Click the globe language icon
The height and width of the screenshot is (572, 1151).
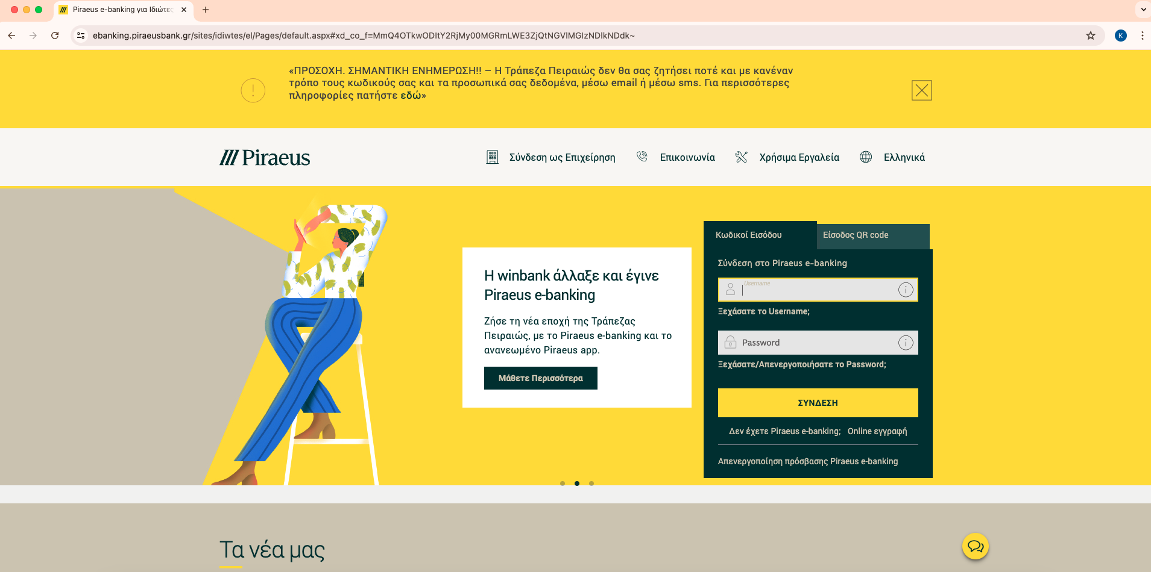click(866, 157)
